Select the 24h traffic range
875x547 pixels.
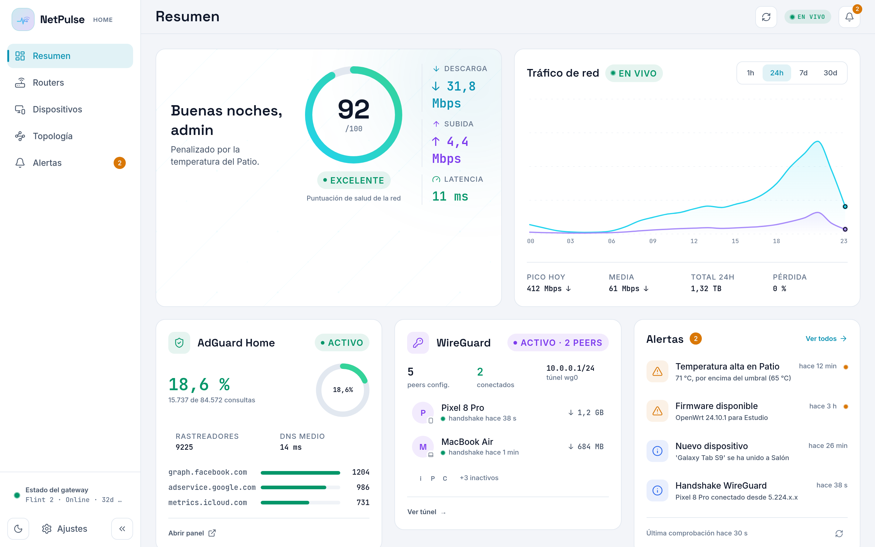[777, 73]
